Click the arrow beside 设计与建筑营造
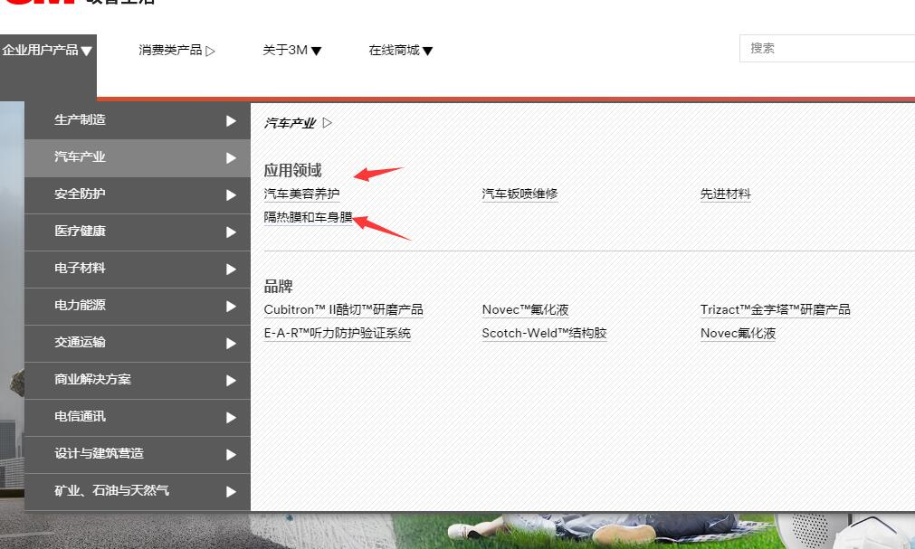915x549 pixels. tap(231, 455)
